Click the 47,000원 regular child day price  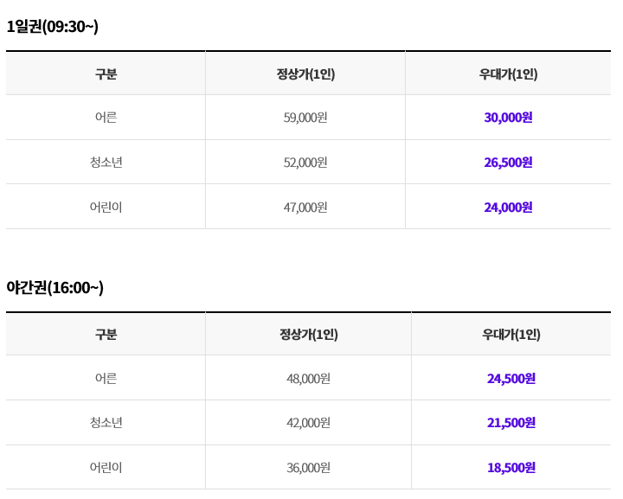point(305,208)
